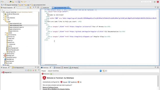The image size is (160, 90).
Task: Select the Servers tab
Action: tap(5, 68)
